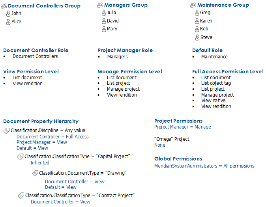The image size is (266, 207).
Task: Select Classification.Discipline = Any value item
Action: [x=48, y=131]
